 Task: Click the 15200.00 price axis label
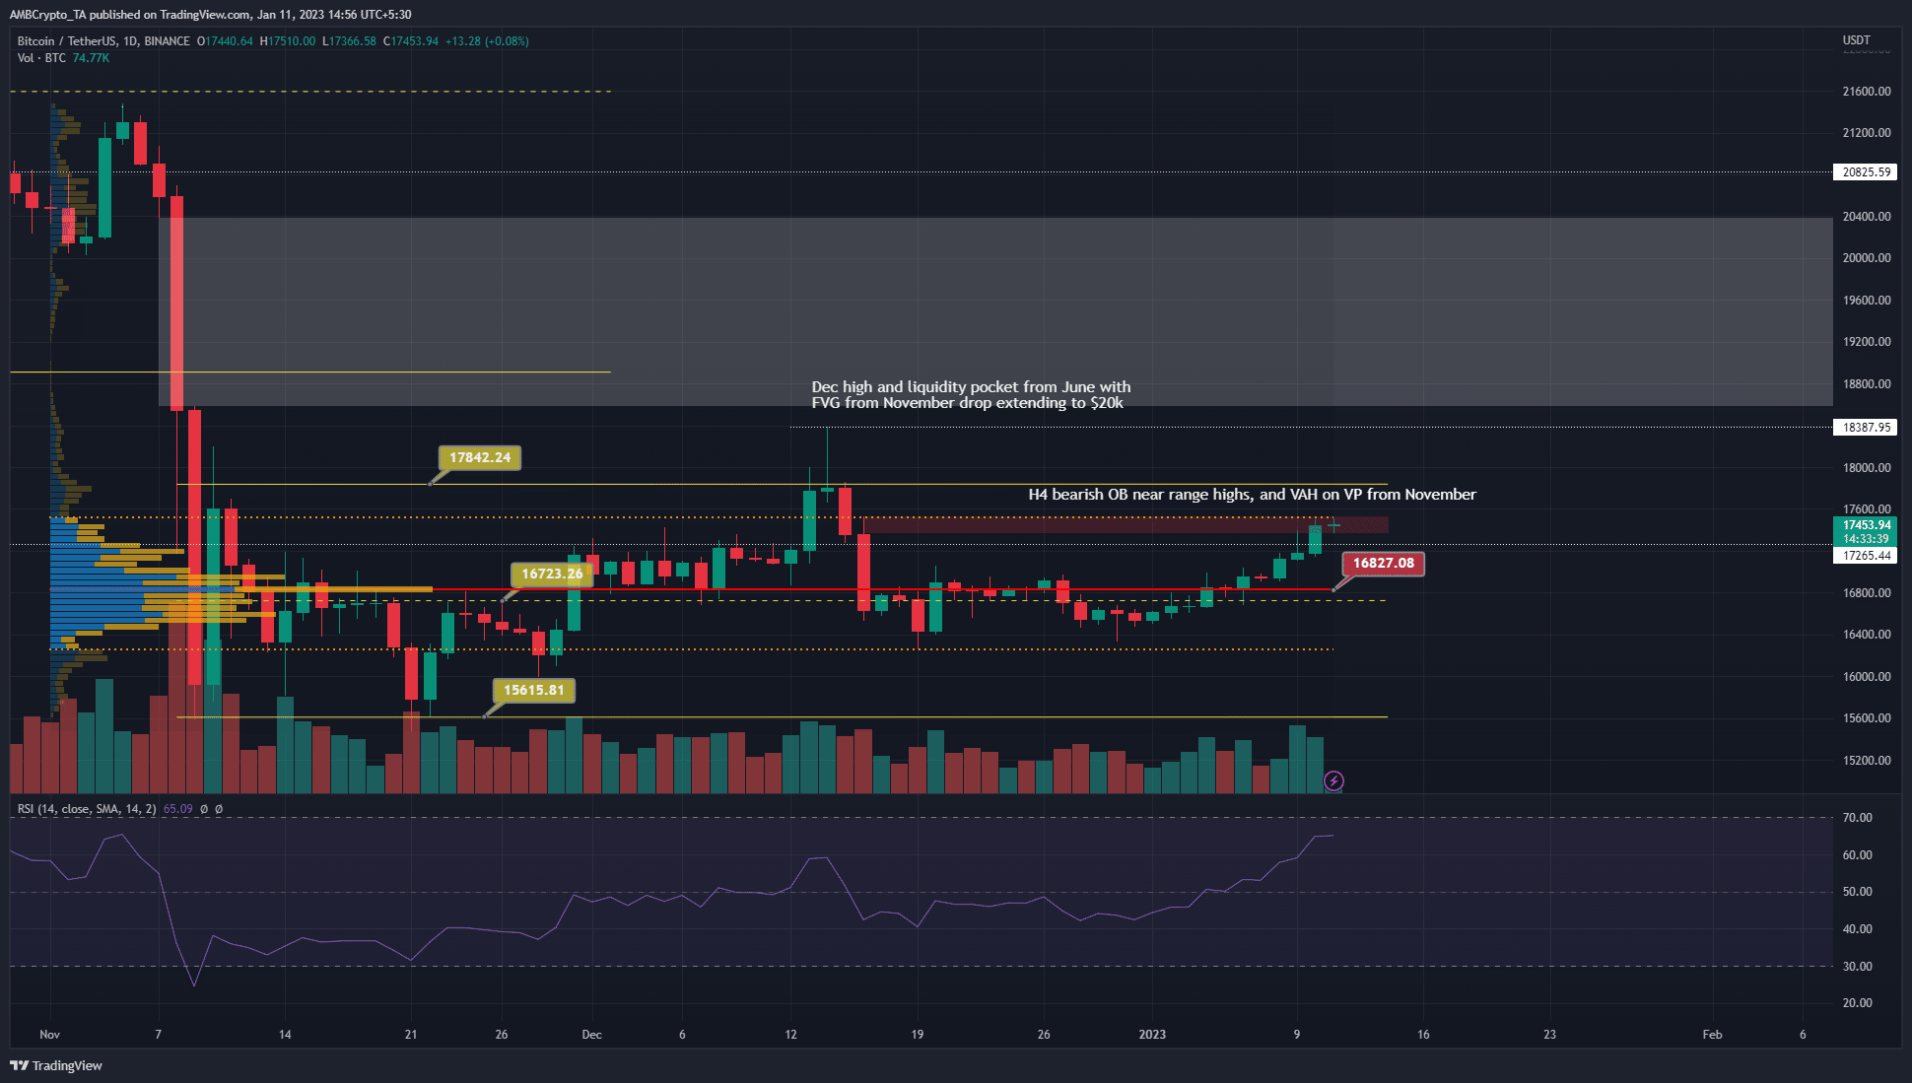tap(1867, 761)
